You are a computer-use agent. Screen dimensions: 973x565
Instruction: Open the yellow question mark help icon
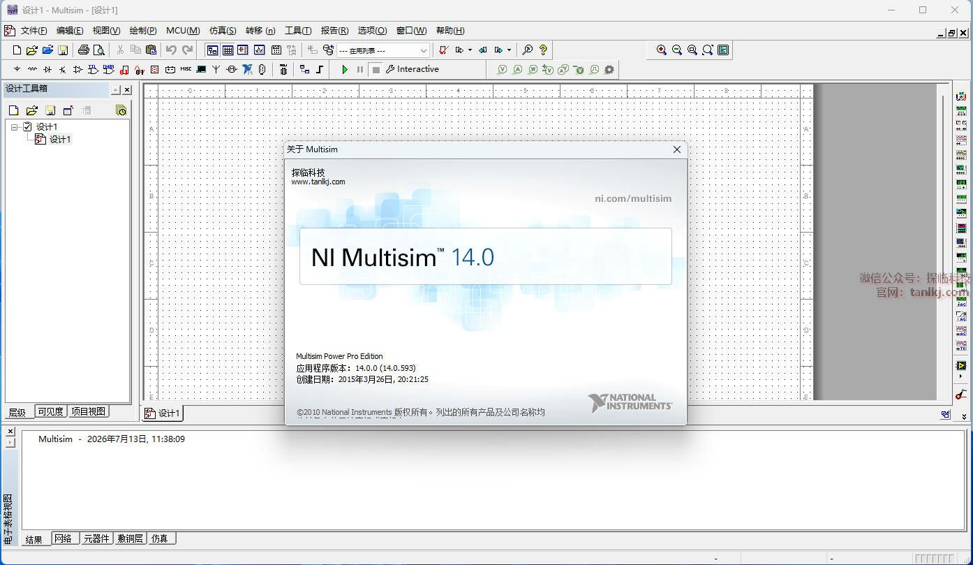(x=543, y=50)
